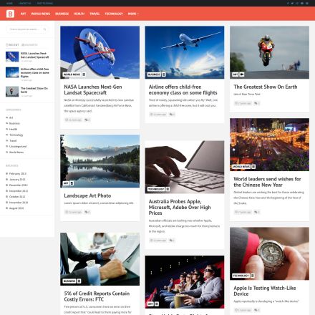Screen dimensions: 315x315
Task: Switch to the second sidebar tab next to Recent
Action: [29, 45]
